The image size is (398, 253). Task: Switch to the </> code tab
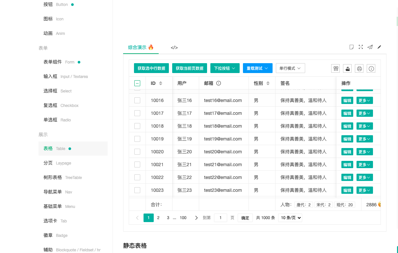click(174, 47)
